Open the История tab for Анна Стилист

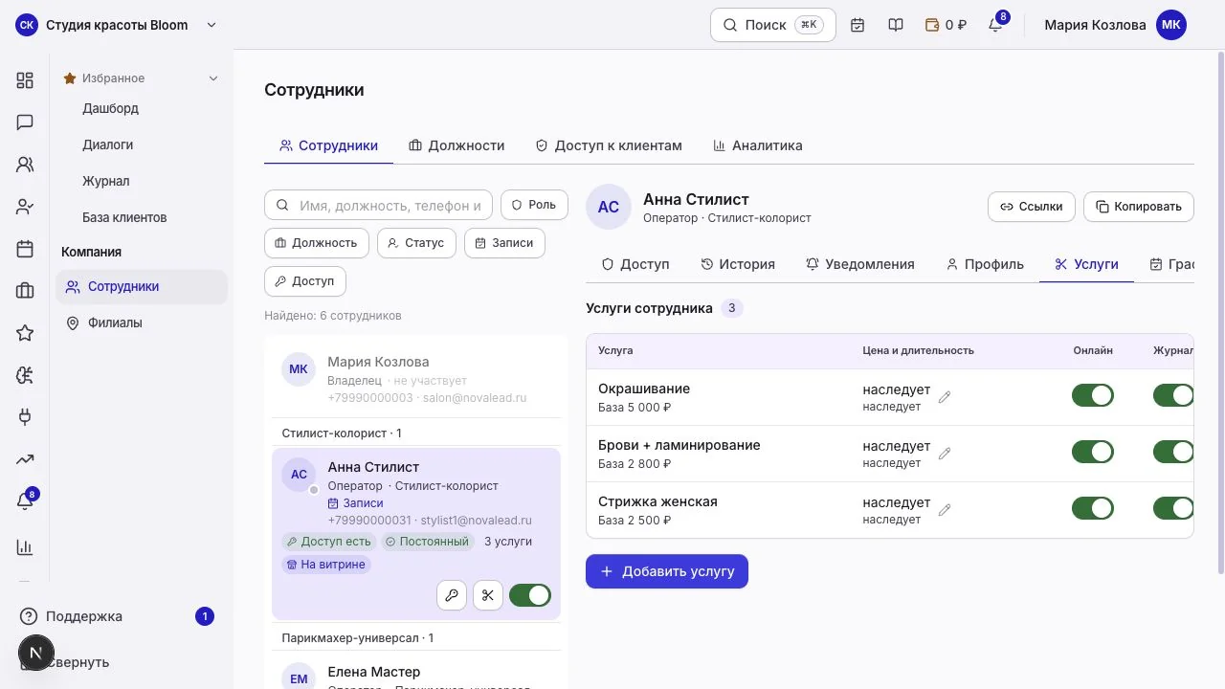(x=738, y=264)
